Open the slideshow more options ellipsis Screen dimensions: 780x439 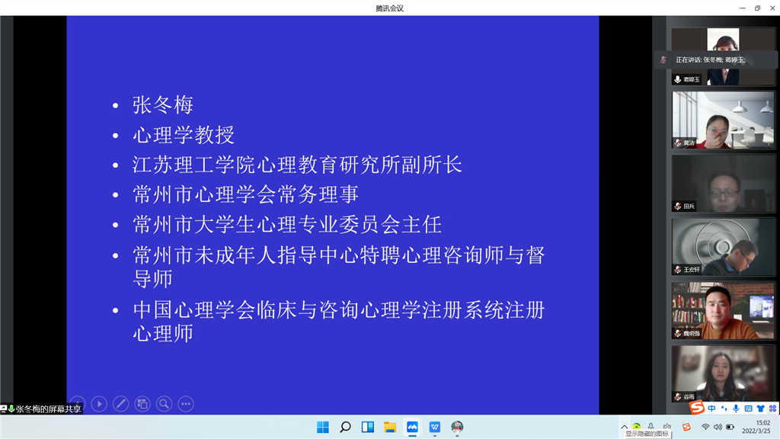tap(186, 404)
